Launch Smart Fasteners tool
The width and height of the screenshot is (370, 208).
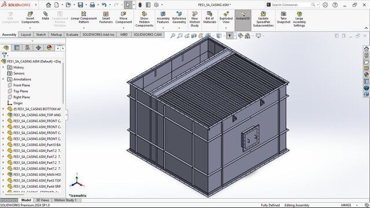coord(106,18)
